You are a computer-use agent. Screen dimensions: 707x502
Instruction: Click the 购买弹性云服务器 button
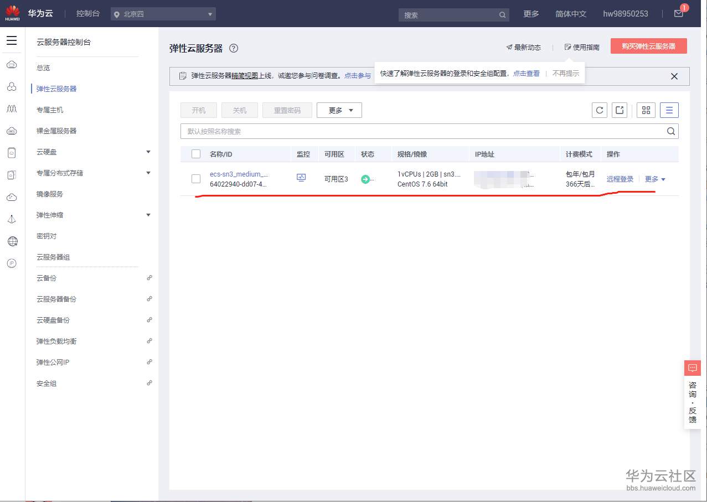[649, 46]
